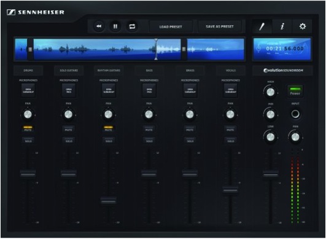Toggle the green Power button
The image size is (326, 239).
click(x=295, y=91)
